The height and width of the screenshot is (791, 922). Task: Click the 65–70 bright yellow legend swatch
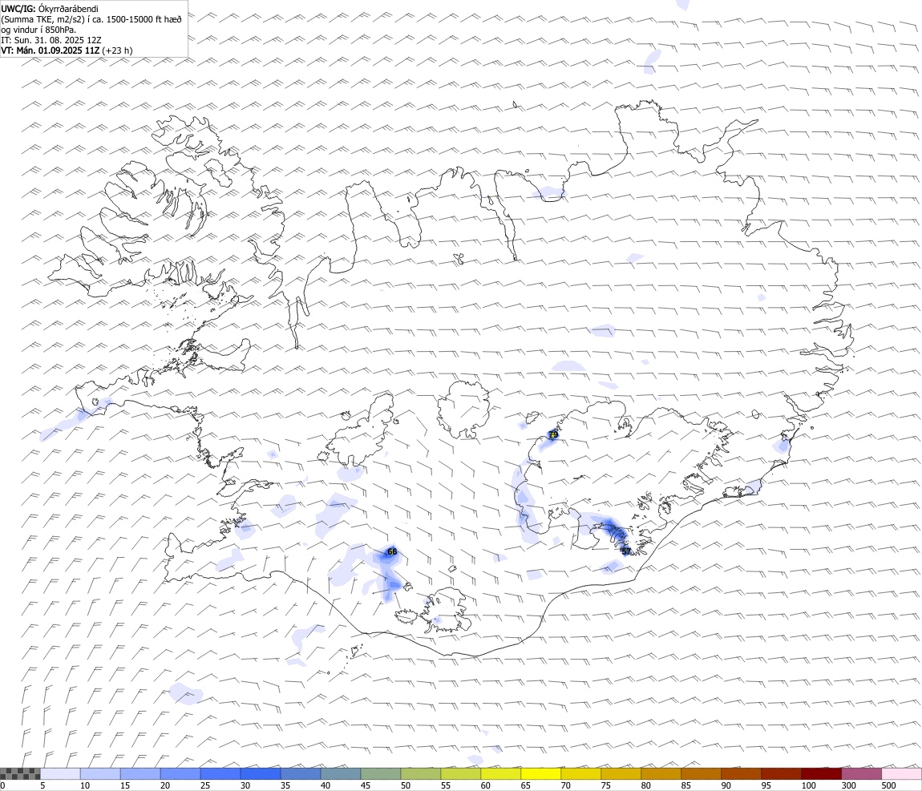pyautogui.click(x=540, y=774)
